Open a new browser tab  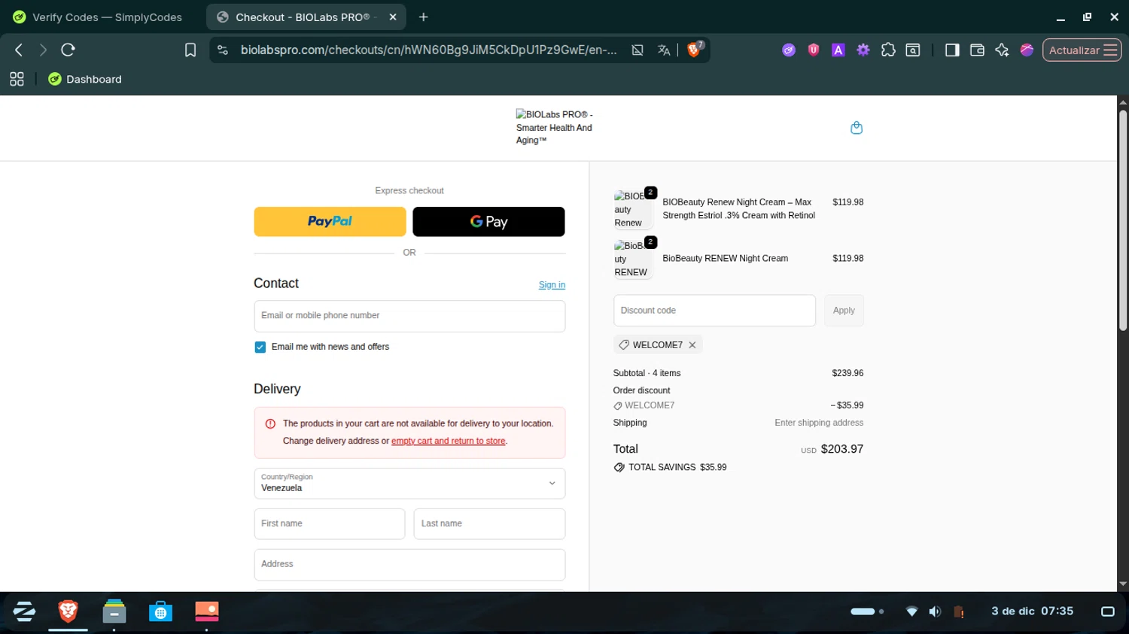(423, 17)
